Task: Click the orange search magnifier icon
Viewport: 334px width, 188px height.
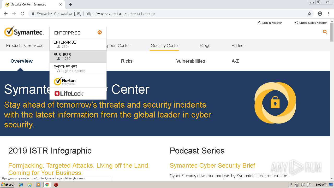Action: (325, 32)
